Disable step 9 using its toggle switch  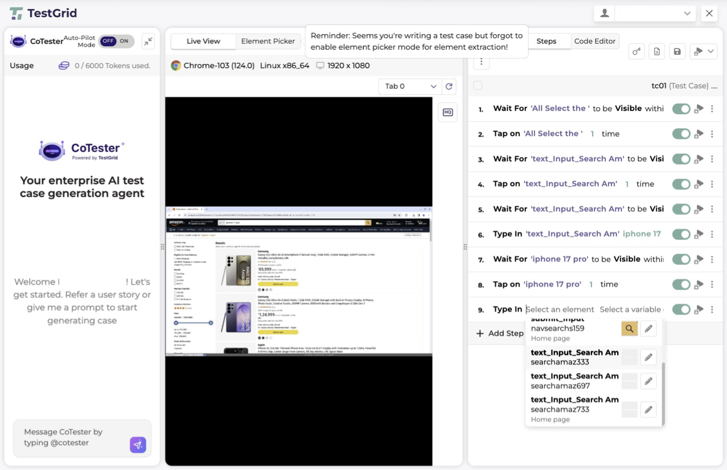pos(681,309)
